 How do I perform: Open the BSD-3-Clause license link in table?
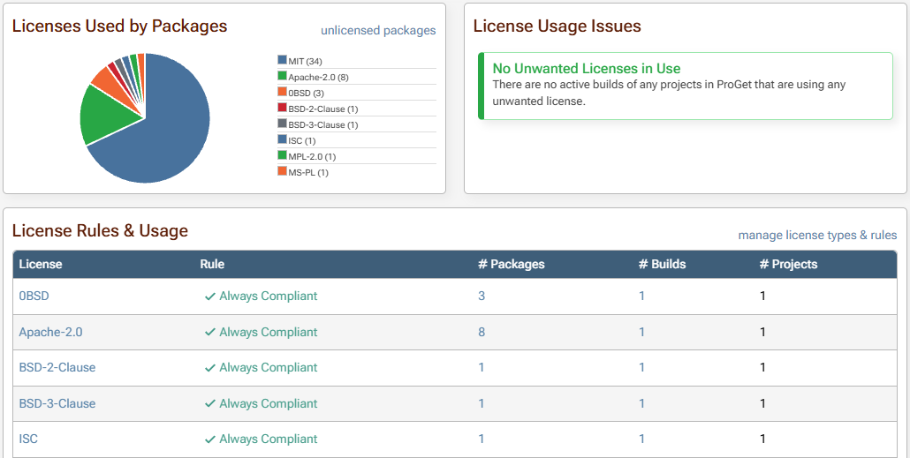(57, 403)
